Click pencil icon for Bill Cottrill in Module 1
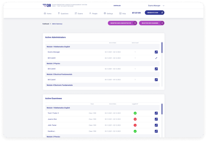Screen dimensions: 207x142 point(156,58)
